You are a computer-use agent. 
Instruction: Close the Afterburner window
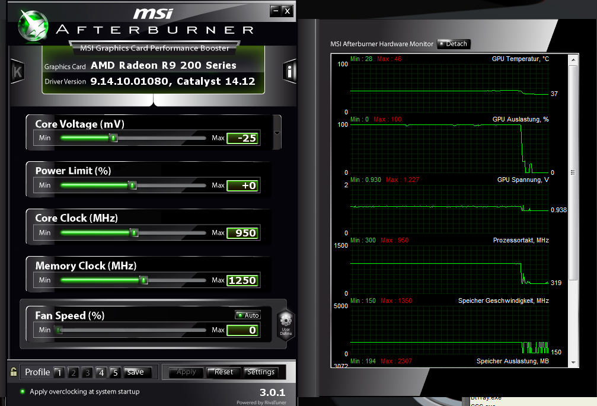pos(288,11)
